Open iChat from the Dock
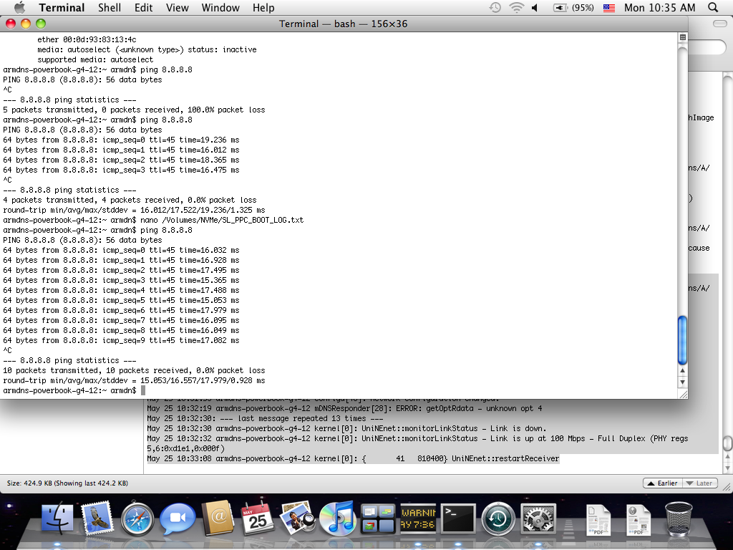 point(178,519)
